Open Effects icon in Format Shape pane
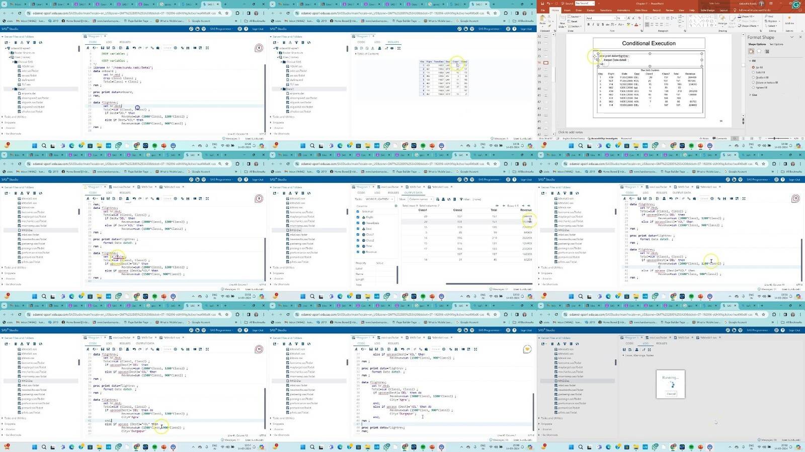Viewport: 805px width, 452px height. click(759, 51)
